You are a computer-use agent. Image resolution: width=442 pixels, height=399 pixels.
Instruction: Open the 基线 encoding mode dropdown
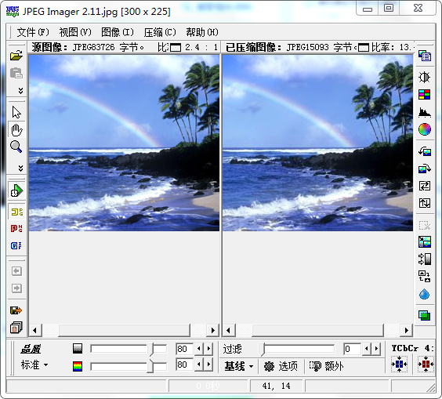click(x=239, y=366)
